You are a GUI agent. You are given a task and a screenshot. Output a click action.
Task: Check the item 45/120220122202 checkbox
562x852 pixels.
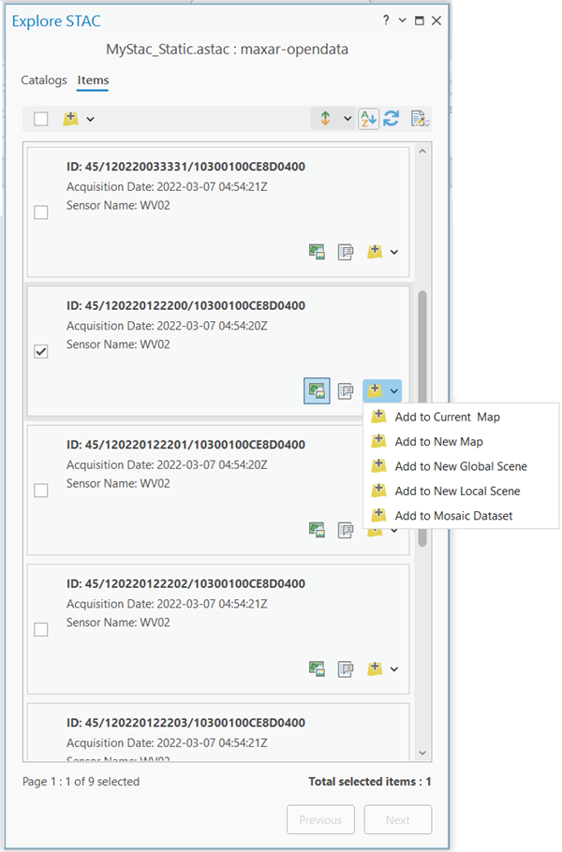[41, 629]
